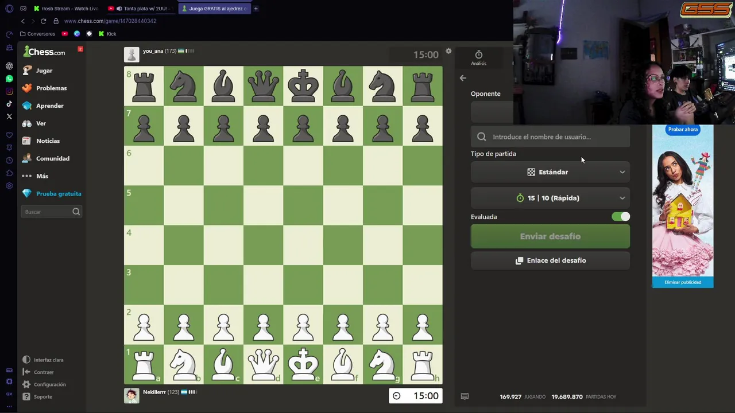Select the white king on e1
The image size is (735, 413).
tap(303, 364)
